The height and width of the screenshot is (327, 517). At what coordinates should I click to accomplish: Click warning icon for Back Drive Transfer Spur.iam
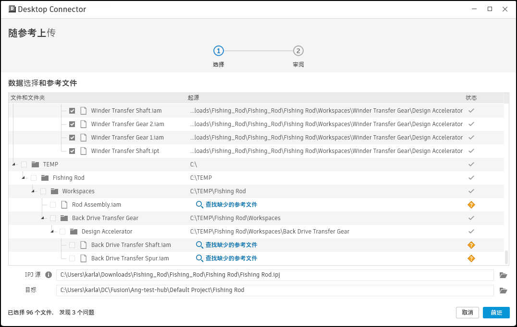click(x=471, y=258)
